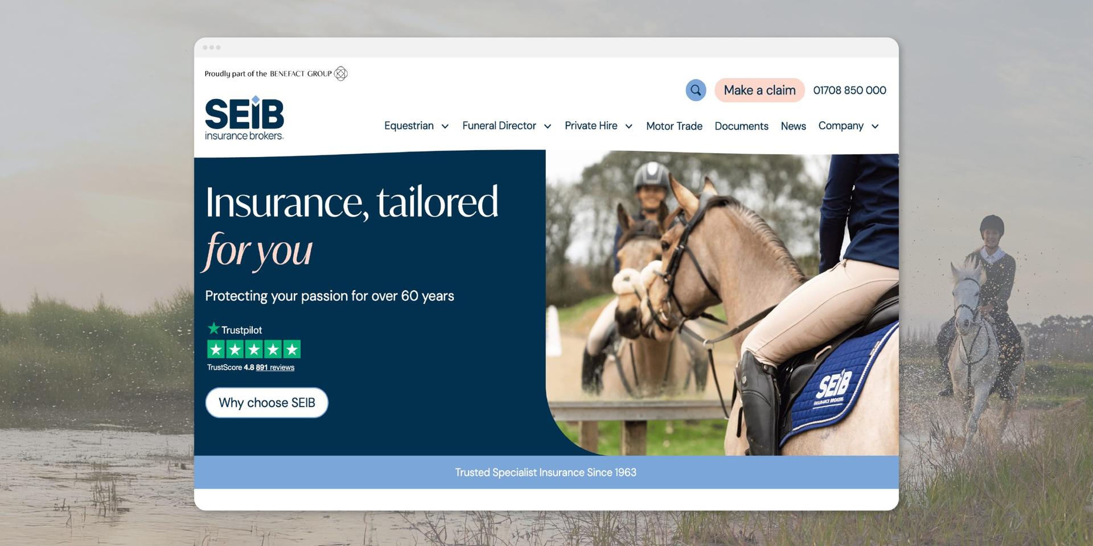Click the 01708 850 000 phone number
Image resolution: width=1093 pixels, height=546 pixels.
tap(849, 90)
